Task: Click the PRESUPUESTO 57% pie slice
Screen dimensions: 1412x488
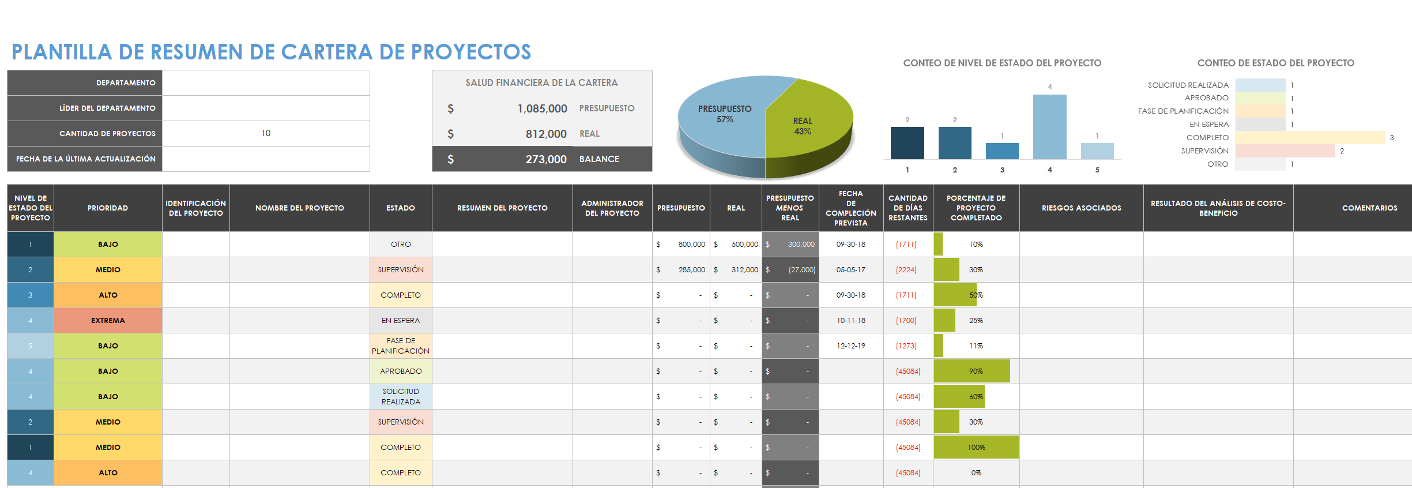Action: (x=724, y=114)
